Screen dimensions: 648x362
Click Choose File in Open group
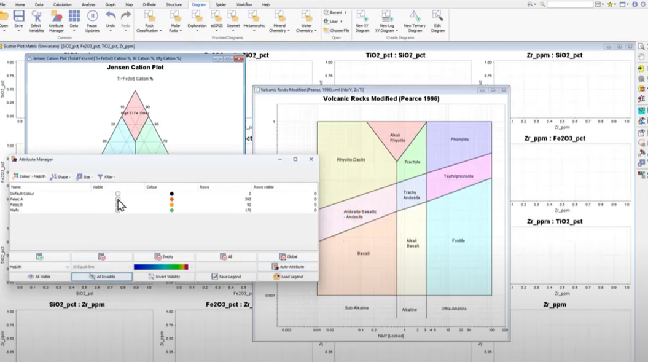(337, 30)
